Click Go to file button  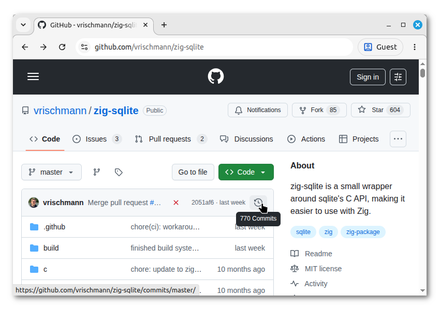pos(193,172)
